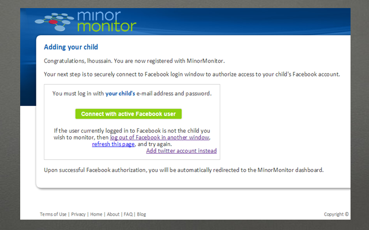Open the FAQ footer link
The height and width of the screenshot is (230, 369).
[128, 214]
